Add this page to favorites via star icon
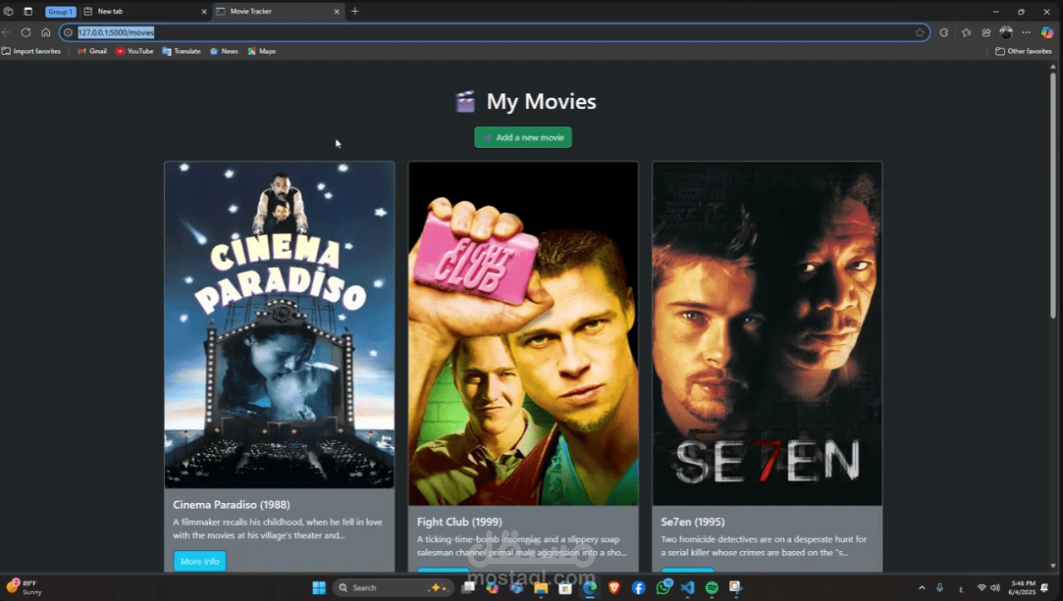Image resolution: width=1063 pixels, height=601 pixels. coord(920,32)
